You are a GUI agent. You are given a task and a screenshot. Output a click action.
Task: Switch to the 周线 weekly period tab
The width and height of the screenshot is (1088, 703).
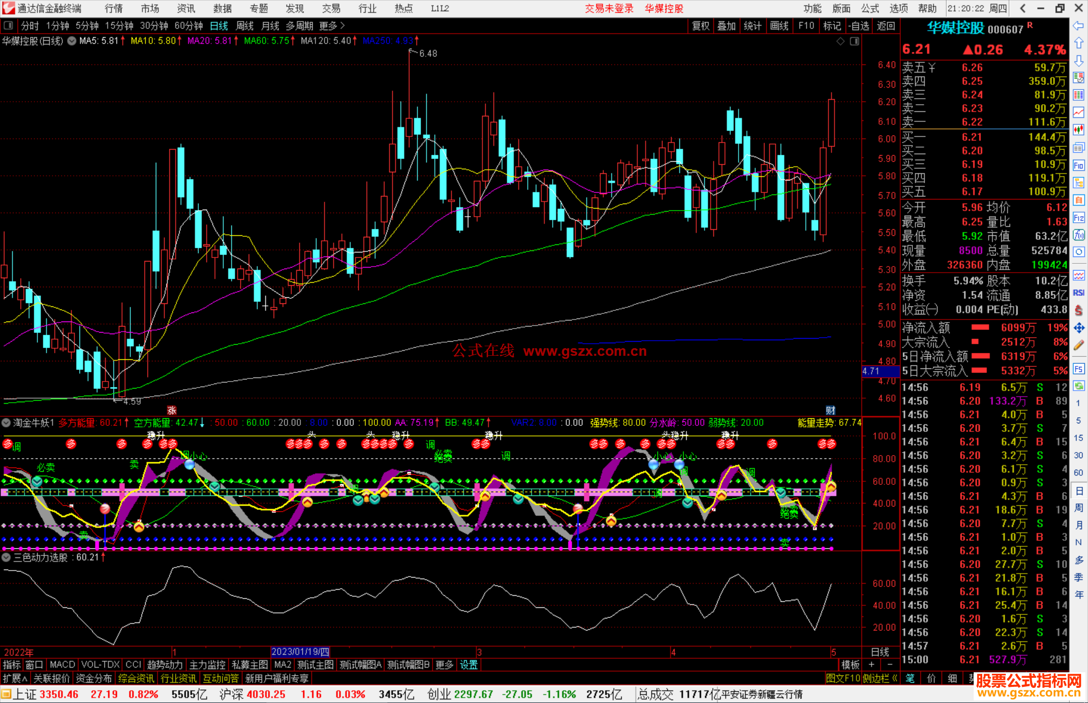pos(244,26)
